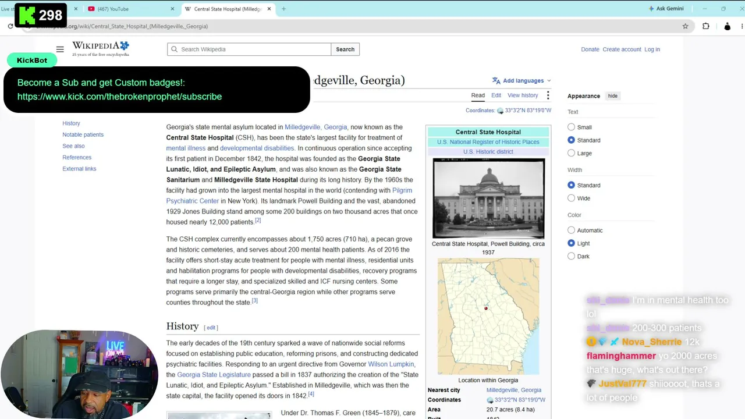This screenshot has width=745, height=419.
Task: Enlarge the Powell Building photo thumbnail
Action: [x=488, y=198]
